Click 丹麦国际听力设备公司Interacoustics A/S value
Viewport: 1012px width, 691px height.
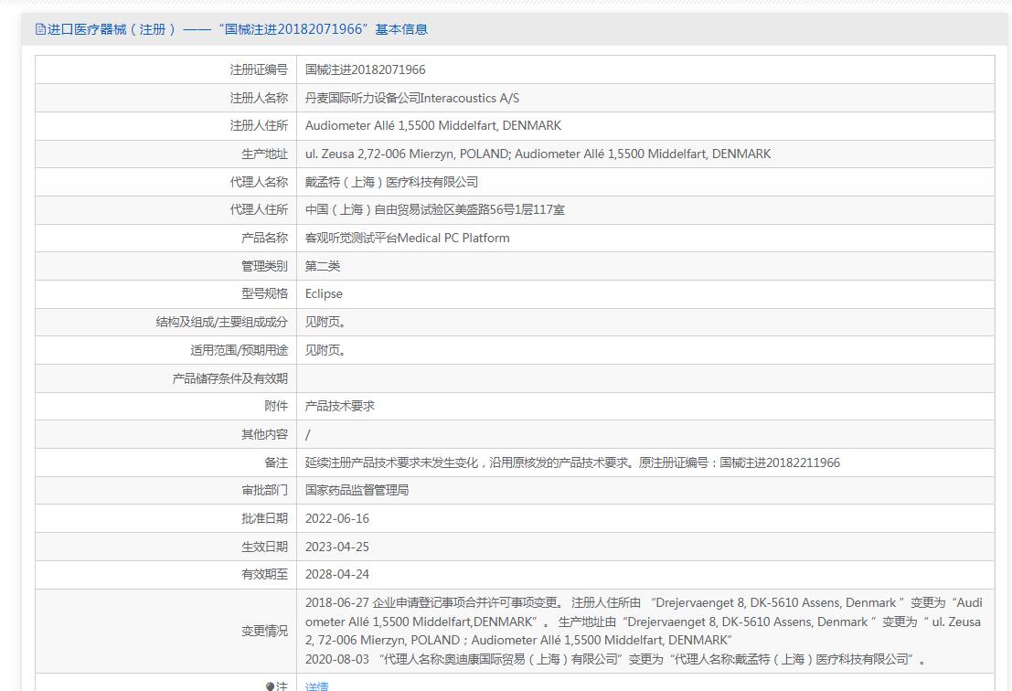tap(411, 98)
